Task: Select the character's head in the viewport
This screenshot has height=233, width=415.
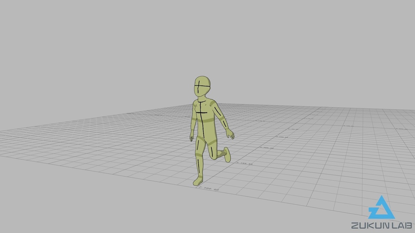Action: (203, 87)
